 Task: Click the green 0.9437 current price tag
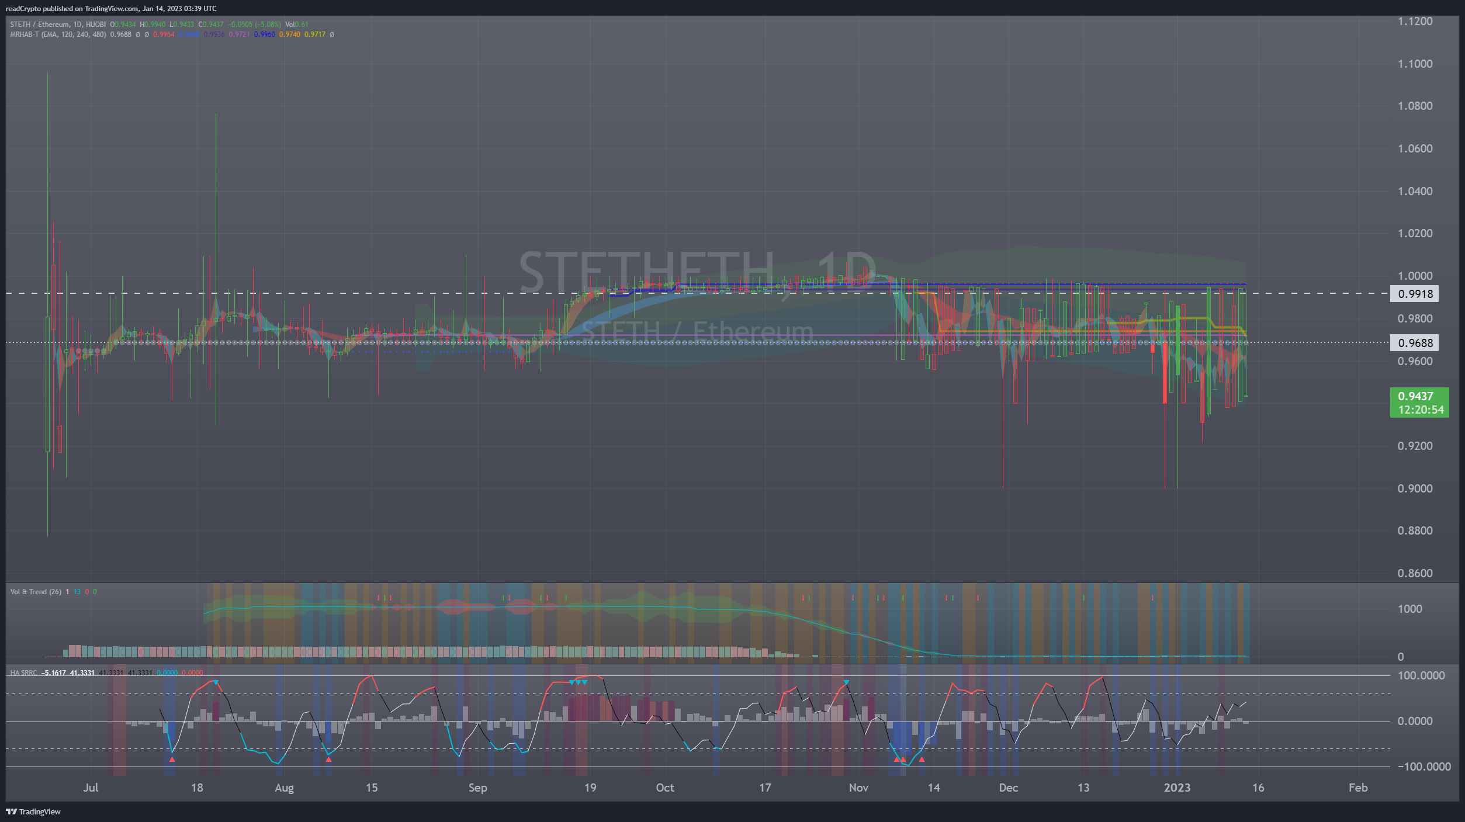click(x=1415, y=396)
